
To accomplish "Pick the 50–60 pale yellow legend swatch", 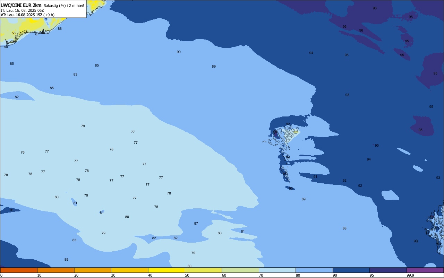I will click(203, 270).
